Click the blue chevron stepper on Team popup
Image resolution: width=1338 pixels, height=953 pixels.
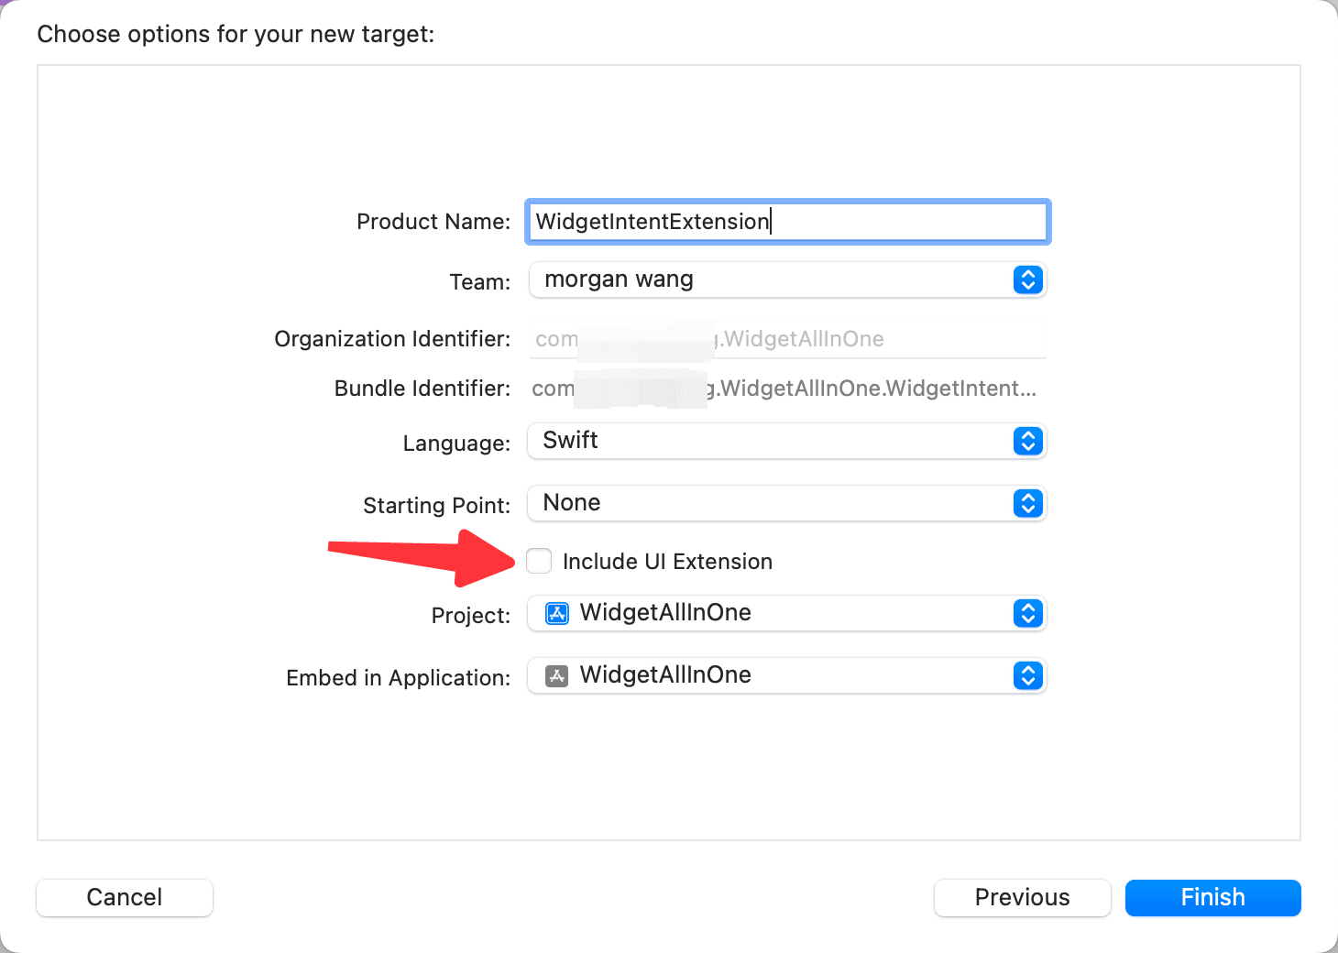(x=1028, y=279)
